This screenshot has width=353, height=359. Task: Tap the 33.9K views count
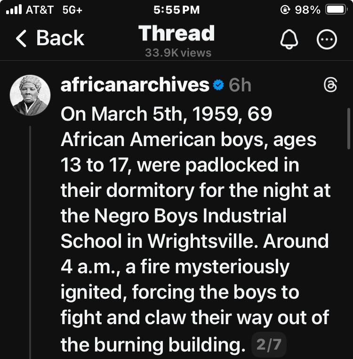[178, 53]
